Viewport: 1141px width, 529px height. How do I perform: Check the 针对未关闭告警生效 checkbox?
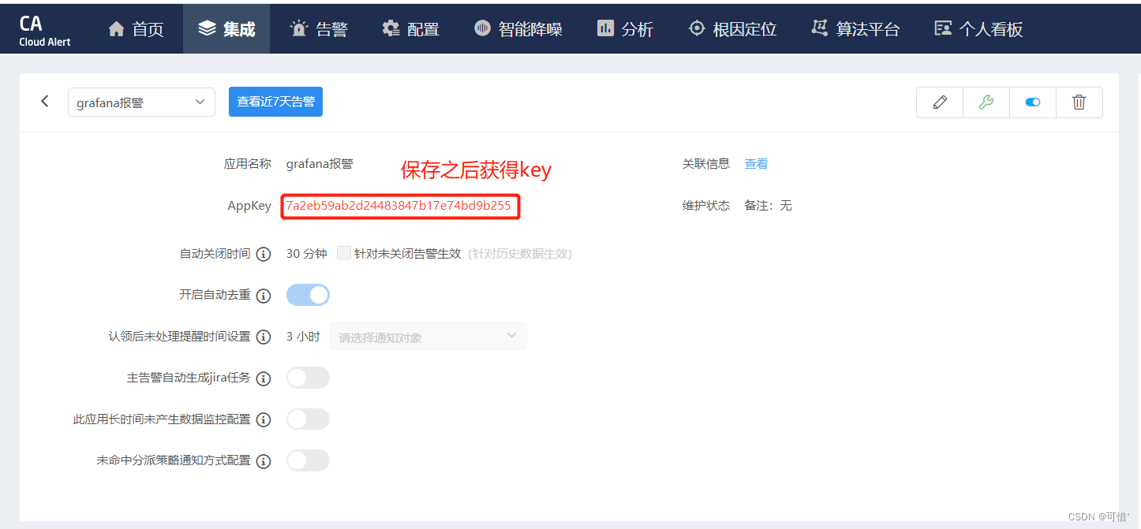(x=343, y=253)
